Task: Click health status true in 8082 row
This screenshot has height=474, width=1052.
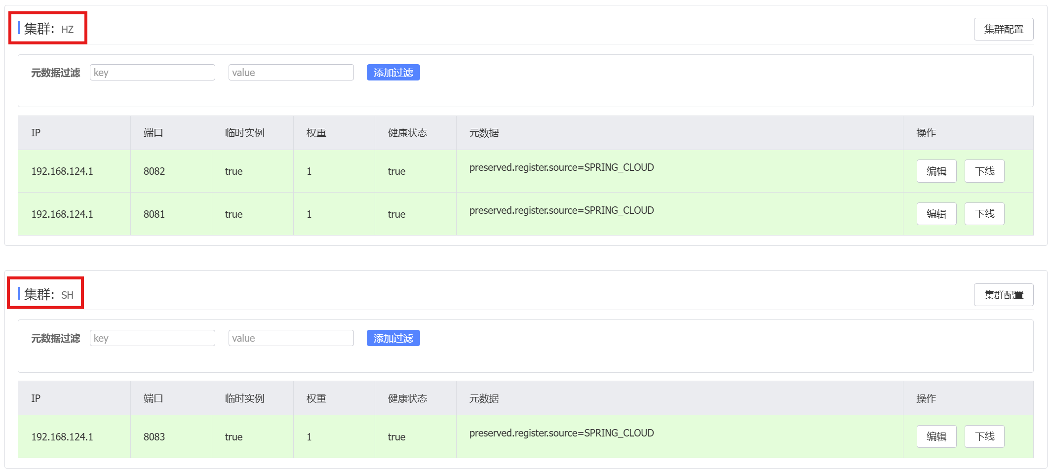Action: click(x=396, y=171)
